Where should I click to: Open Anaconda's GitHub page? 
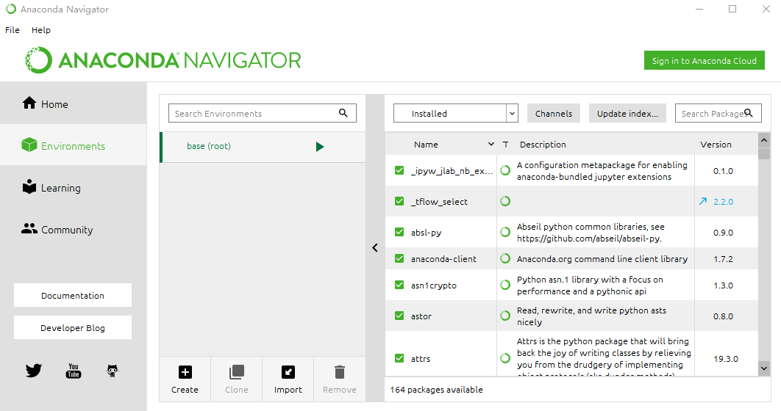[x=113, y=370]
